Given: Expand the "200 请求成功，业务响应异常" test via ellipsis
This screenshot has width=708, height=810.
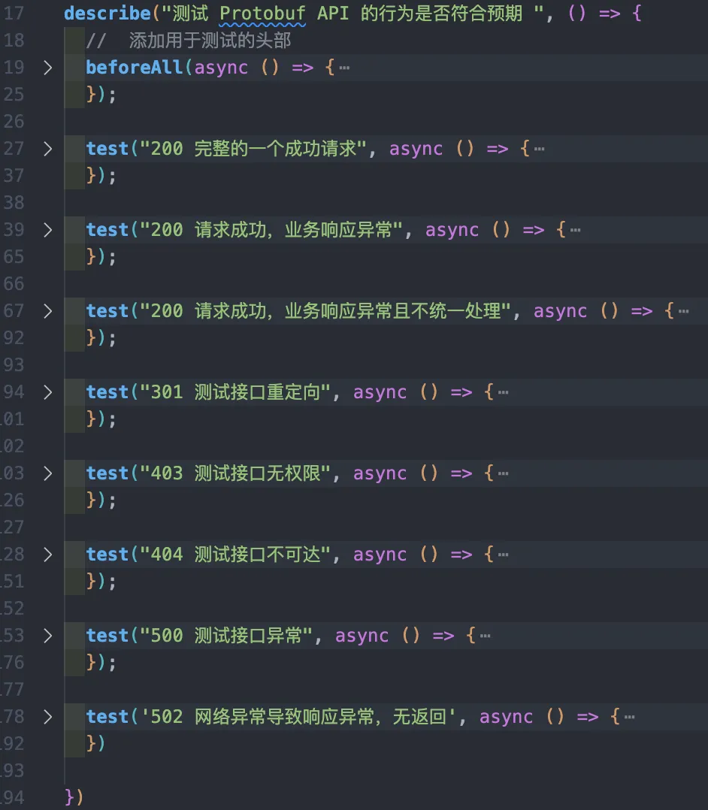Looking at the screenshot, I should pos(576,229).
